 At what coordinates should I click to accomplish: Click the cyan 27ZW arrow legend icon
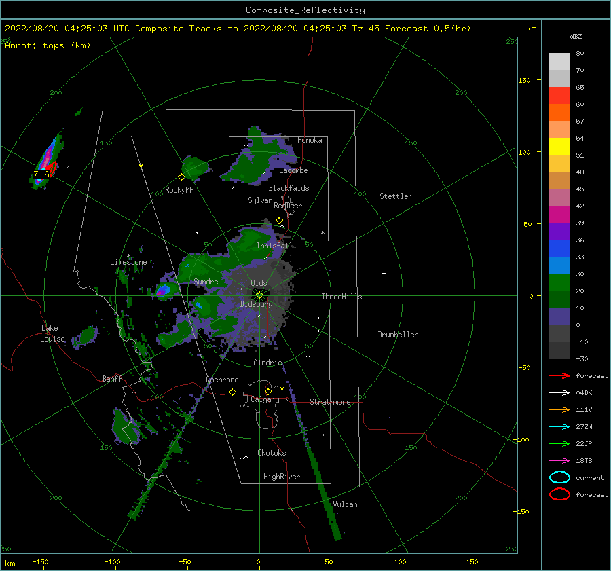click(559, 427)
